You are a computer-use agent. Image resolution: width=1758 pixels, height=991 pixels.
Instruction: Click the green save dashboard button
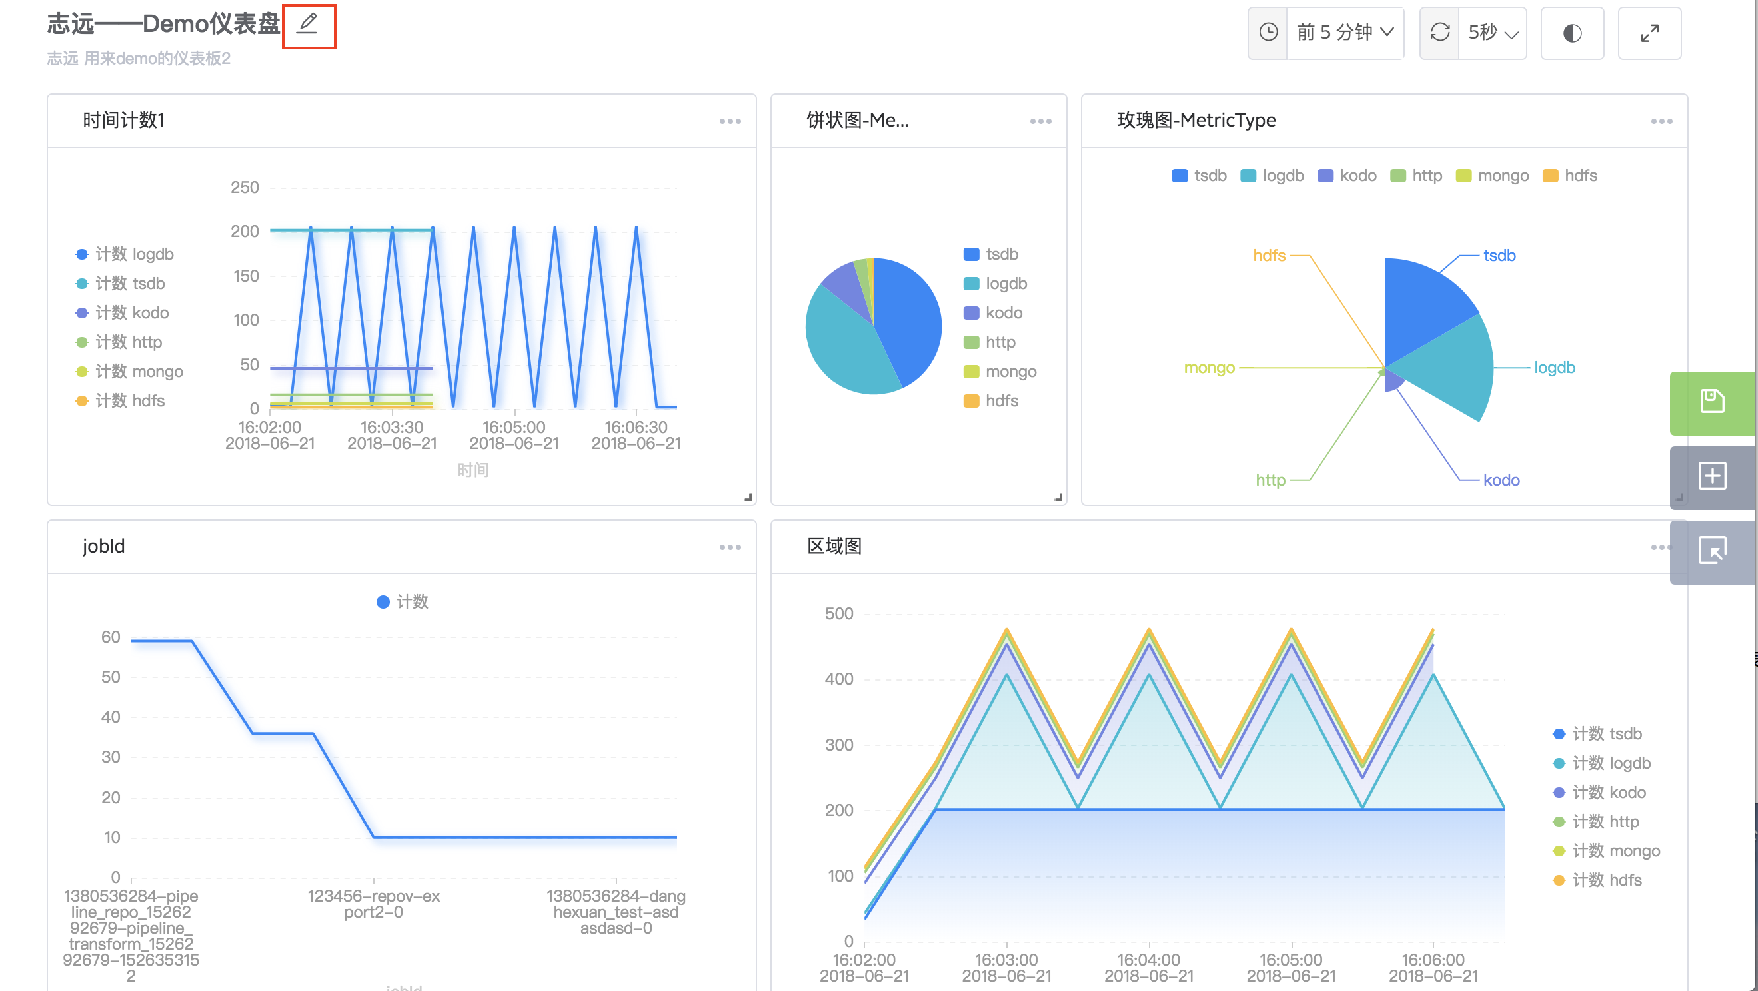[1711, 402]
